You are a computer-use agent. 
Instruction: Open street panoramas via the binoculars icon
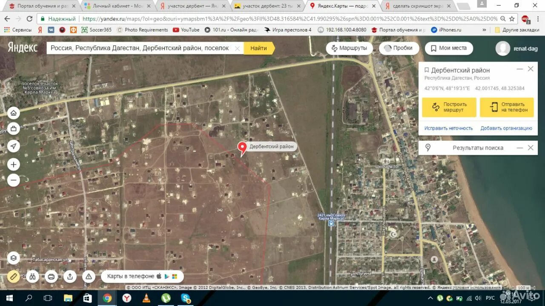[x=32, y=277]
